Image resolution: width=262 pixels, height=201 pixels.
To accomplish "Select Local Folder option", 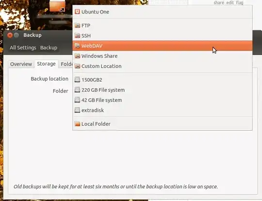I will point(163,124).
